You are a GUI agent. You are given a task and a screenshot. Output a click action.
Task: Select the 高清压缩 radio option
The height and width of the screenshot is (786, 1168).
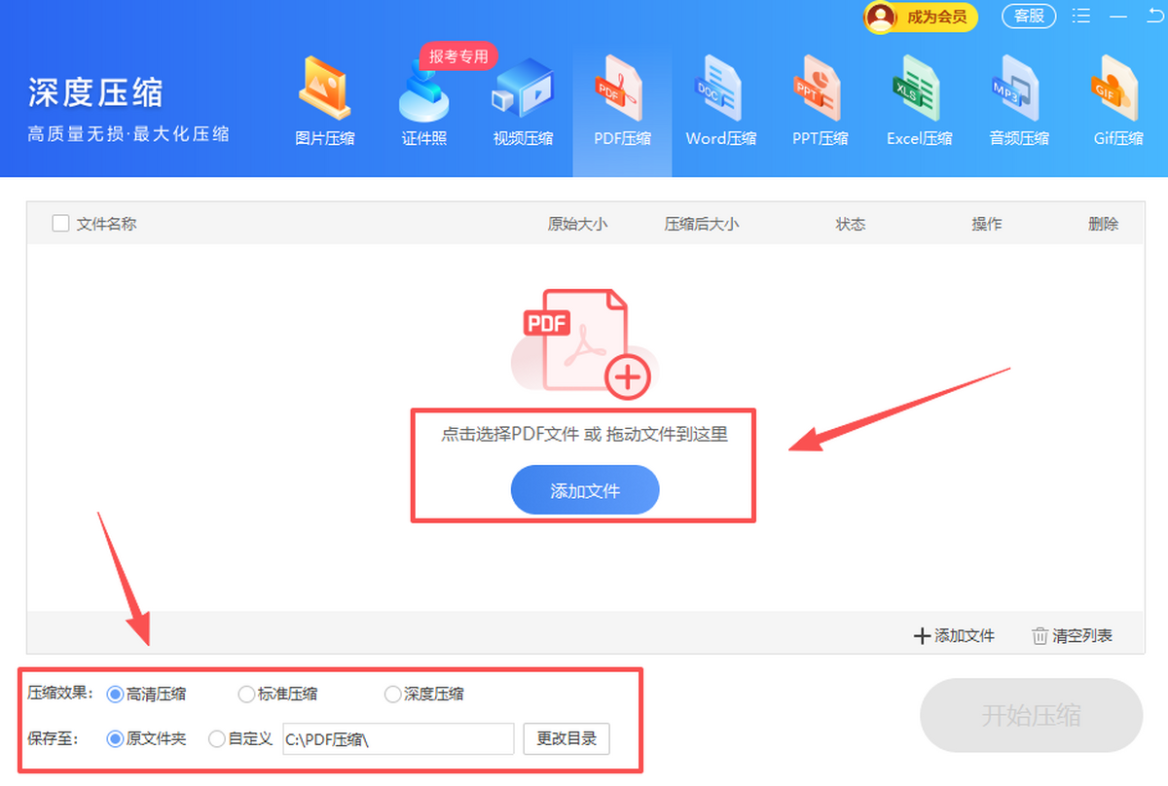147,694
